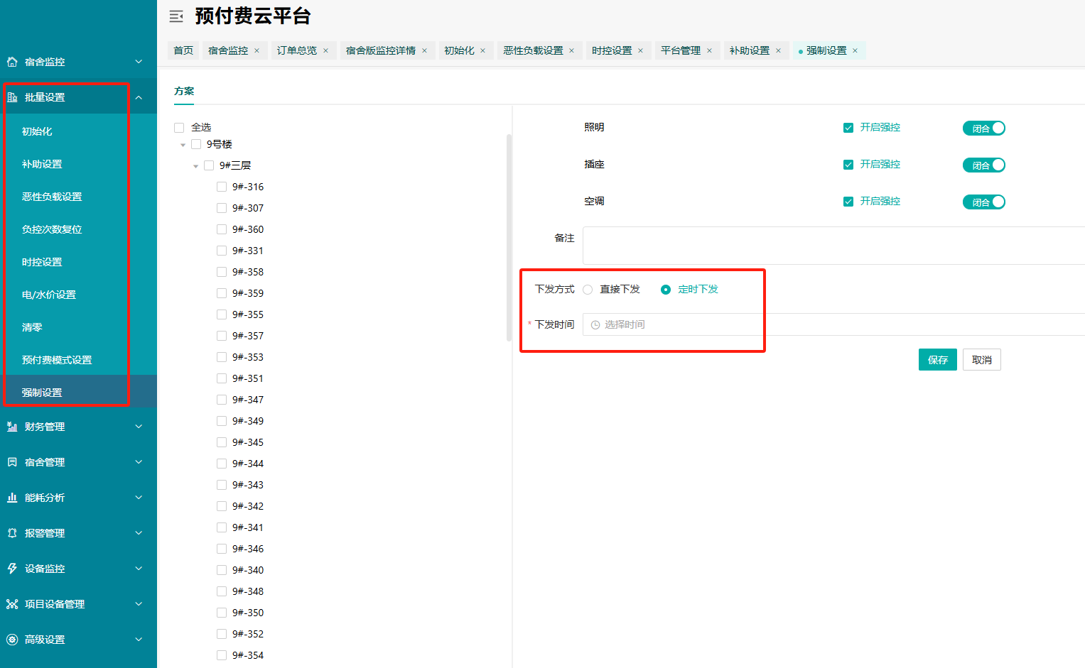
Task: Click the 宿舍监控 home icon in sidebar
Action: [12, 62]
